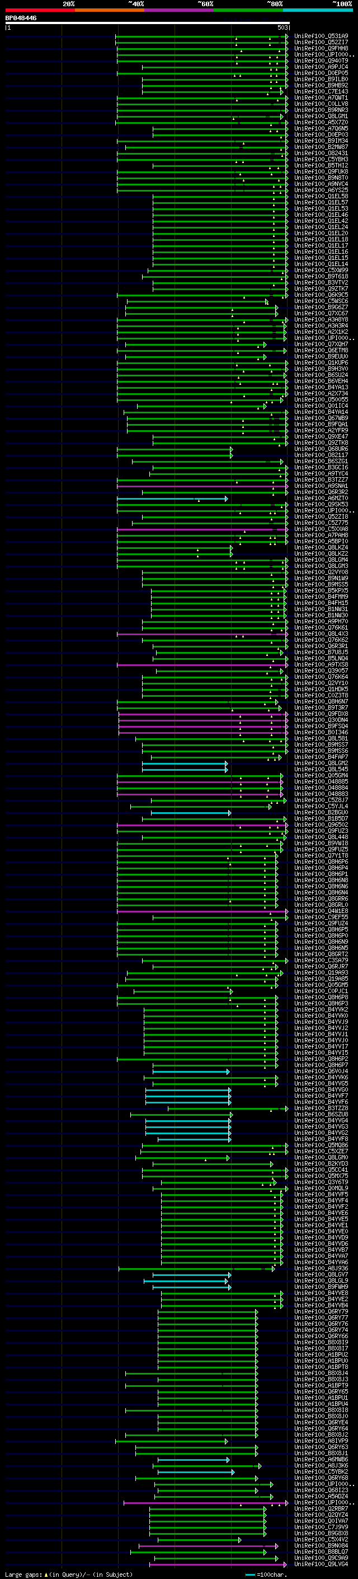Click the ~40% orange identity legend segment

click(110, 10)
